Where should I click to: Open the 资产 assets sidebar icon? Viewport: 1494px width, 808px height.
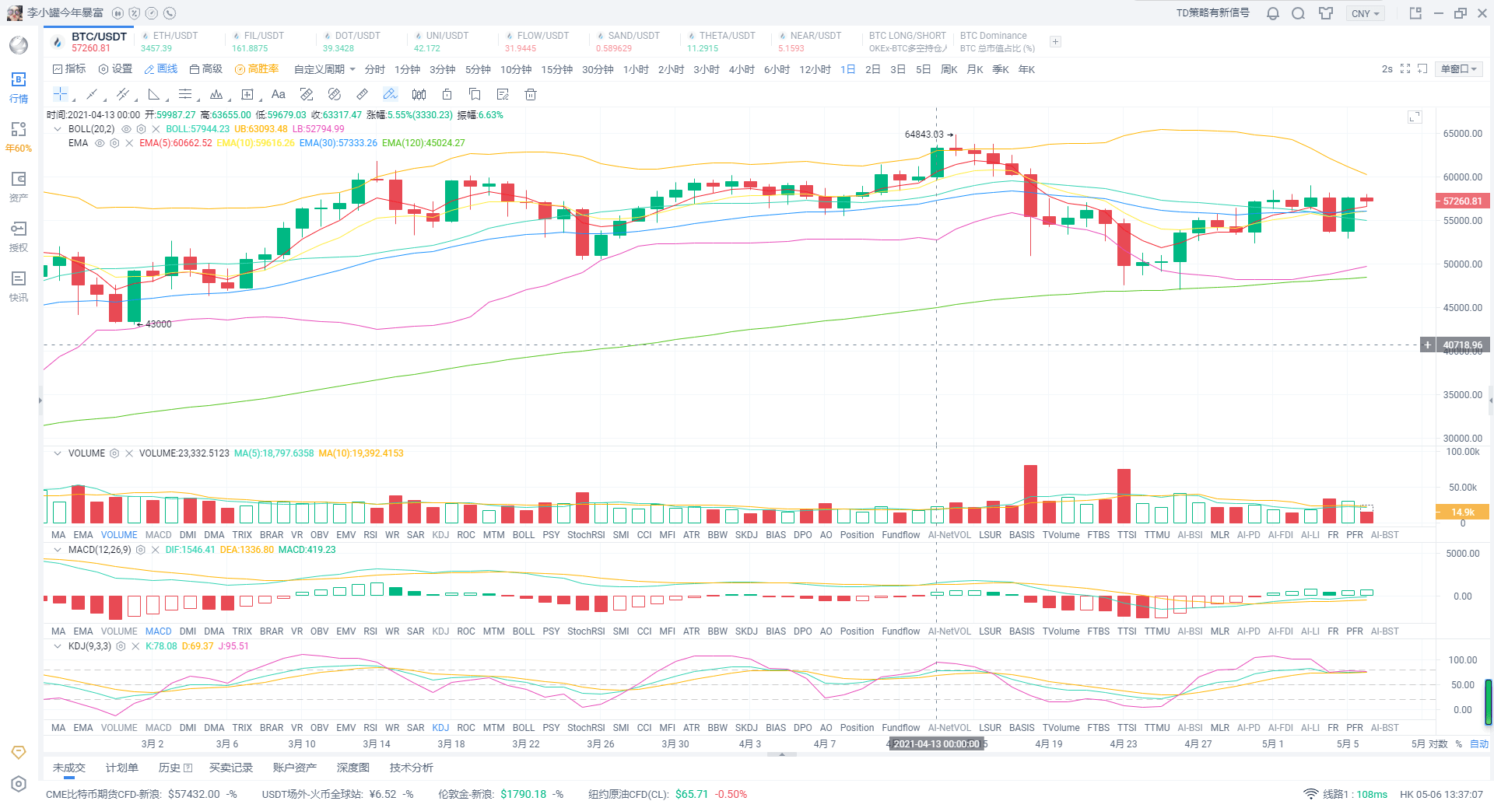click(x=19, y=187)
